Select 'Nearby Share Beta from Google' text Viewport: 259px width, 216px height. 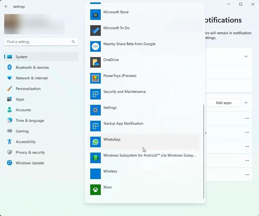(129, 44)
